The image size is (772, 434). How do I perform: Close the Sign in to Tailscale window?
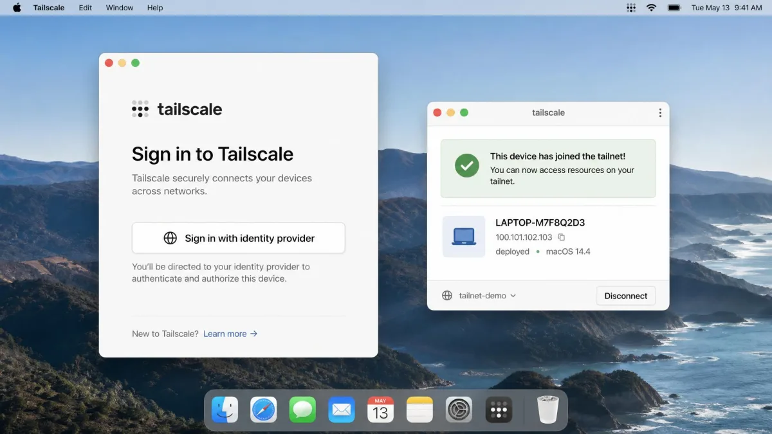(109, 63)
